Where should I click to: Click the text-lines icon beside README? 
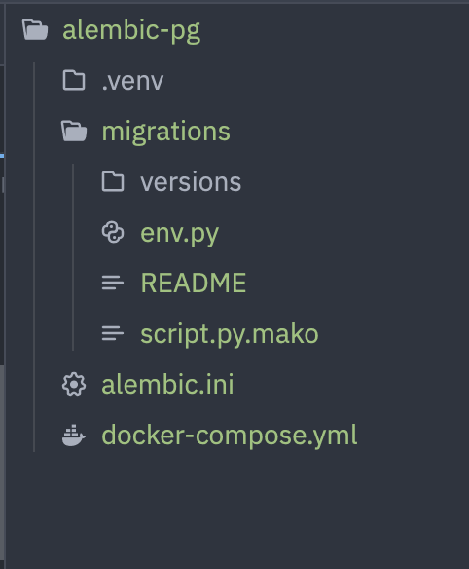tap(113, 284)
